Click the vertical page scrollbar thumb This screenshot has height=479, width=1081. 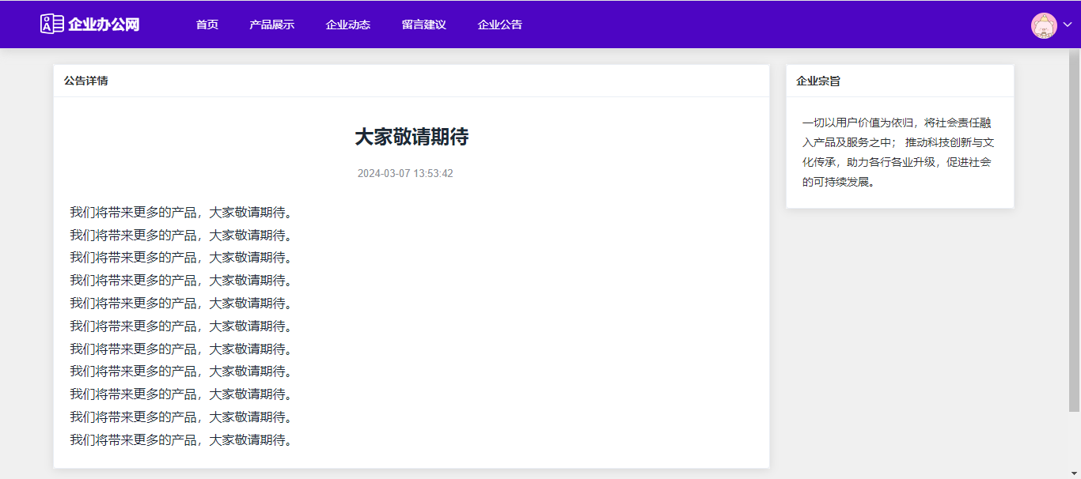pos(1074,229)
